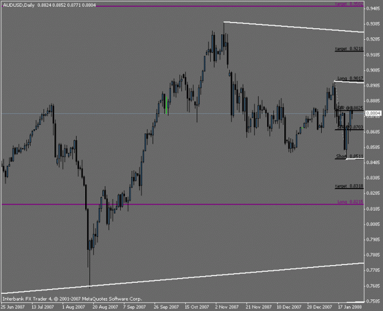Select the 'S/R @0.8825' level label
This screenshot has width=383, height=311.
[350, 108]
